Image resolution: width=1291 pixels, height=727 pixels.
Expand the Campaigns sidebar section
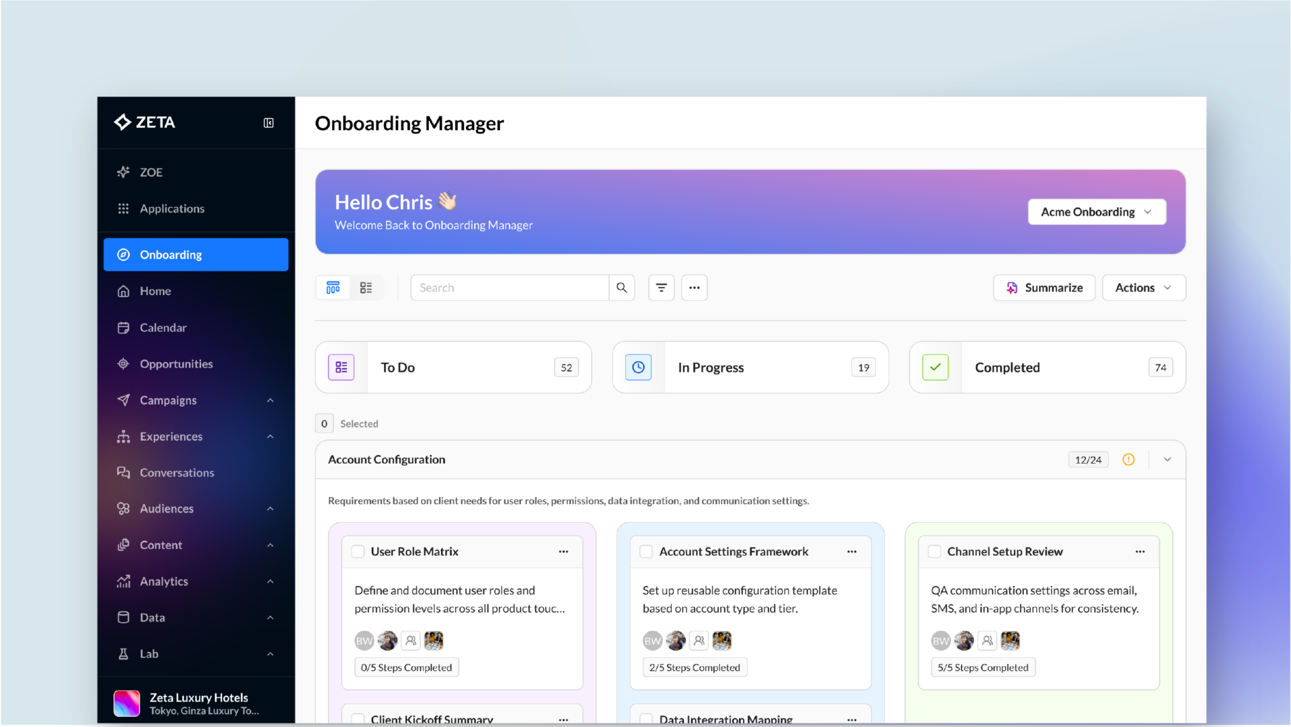click(167, 400)
